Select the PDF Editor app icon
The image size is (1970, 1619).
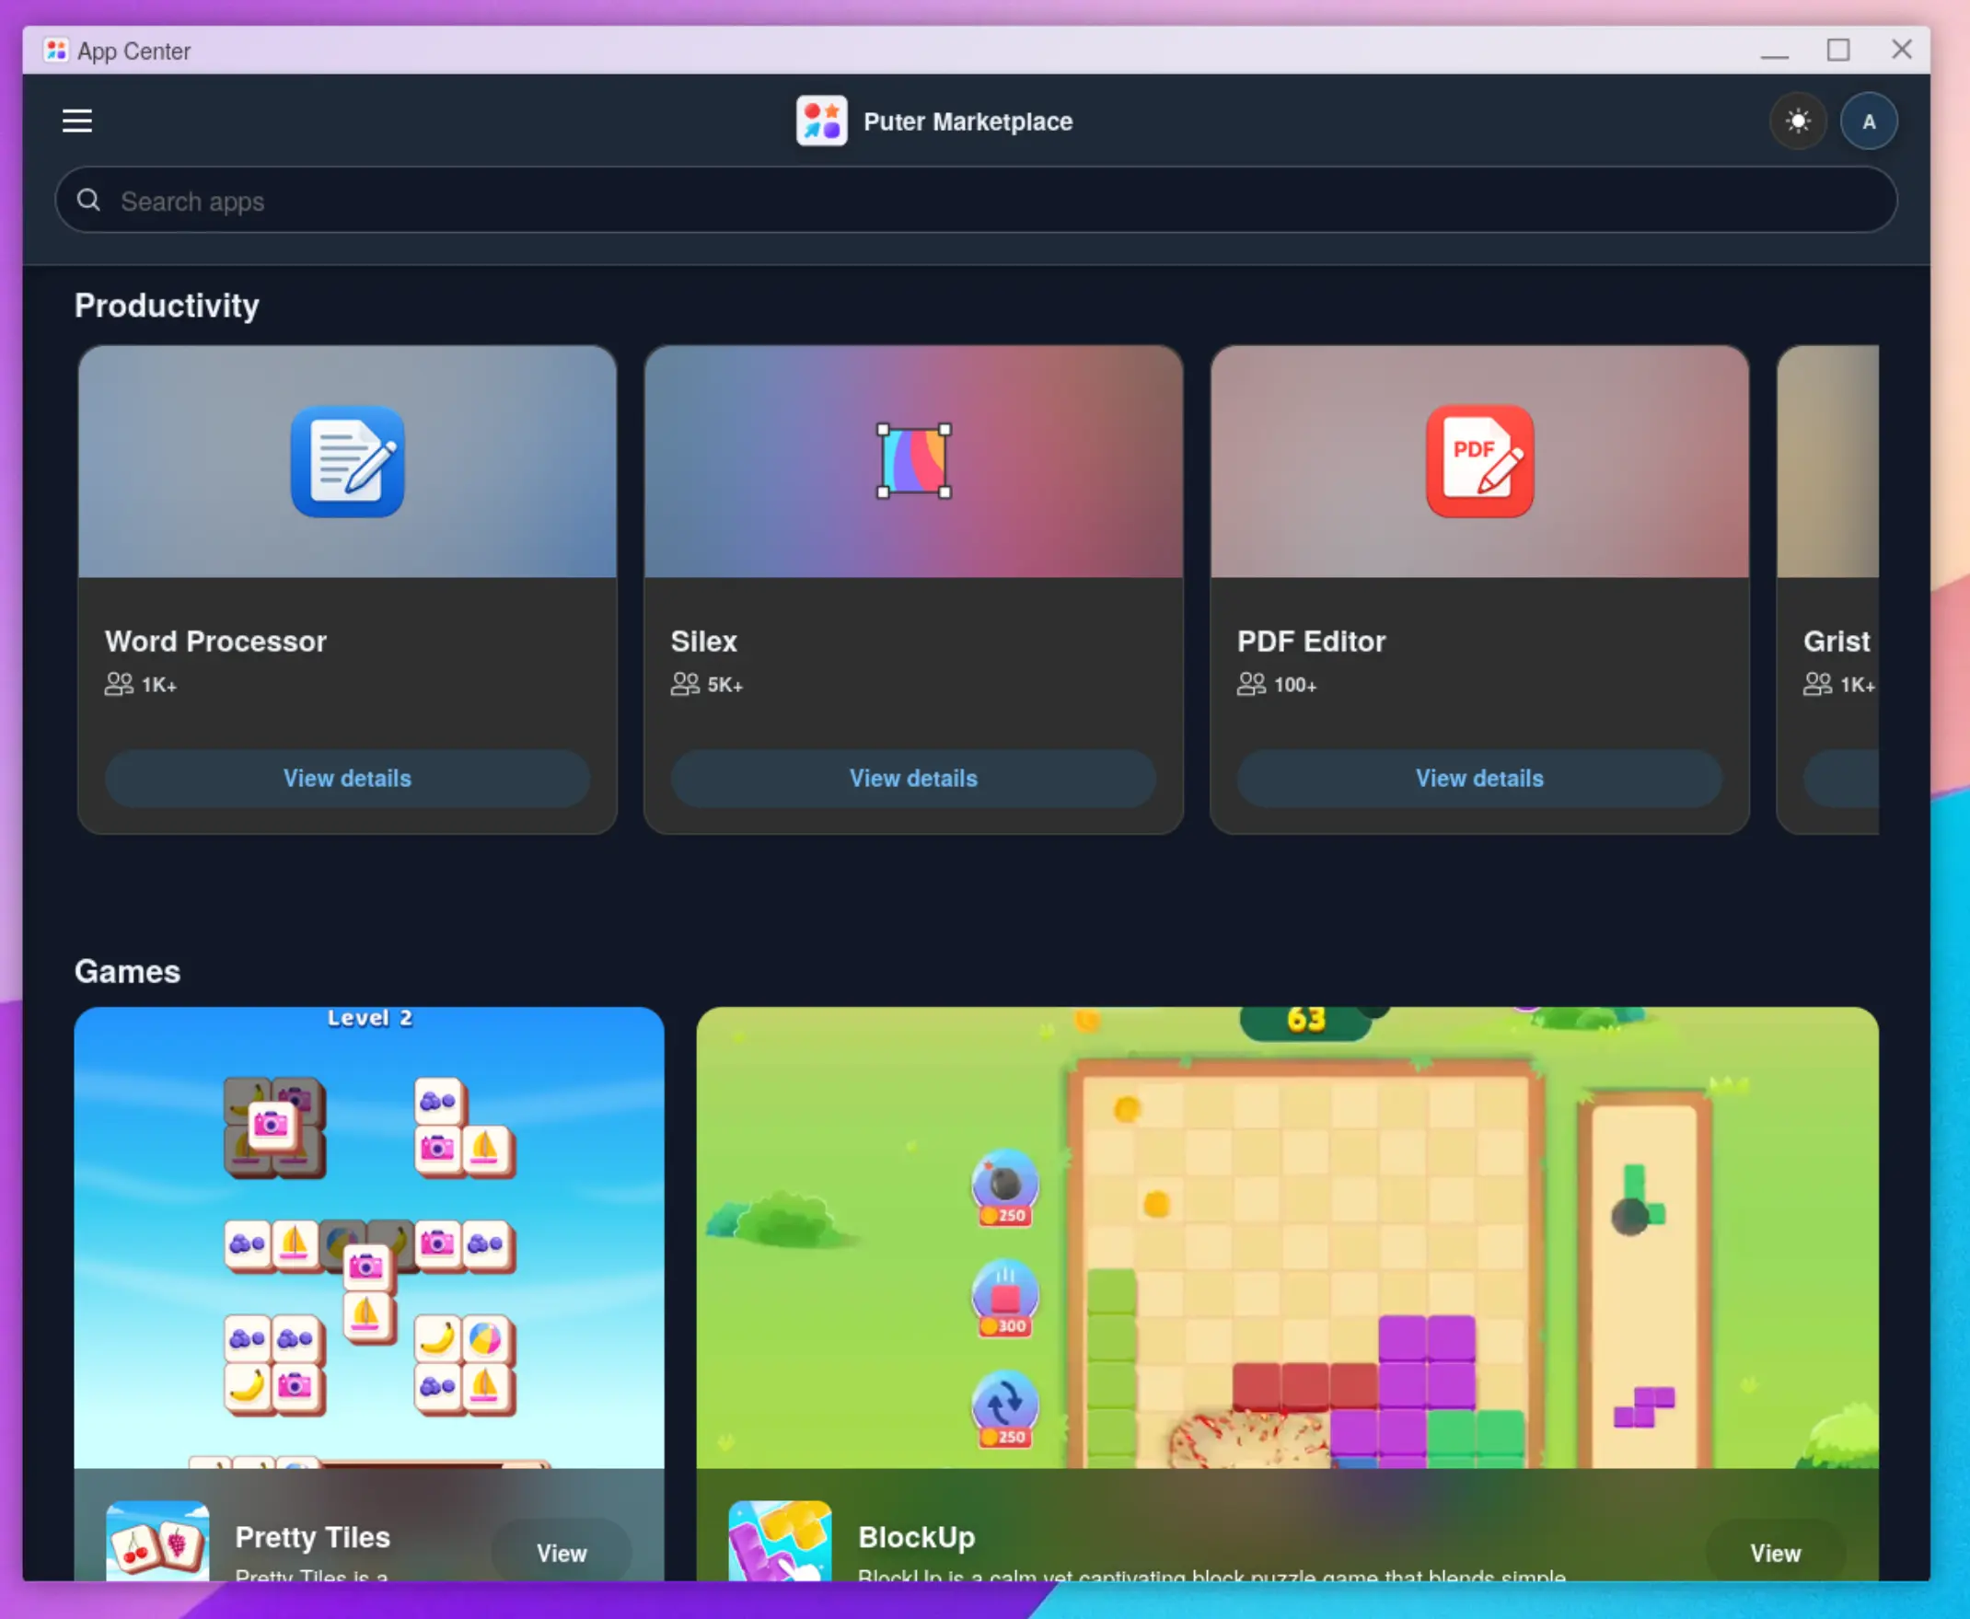(x=1479, y=463)
